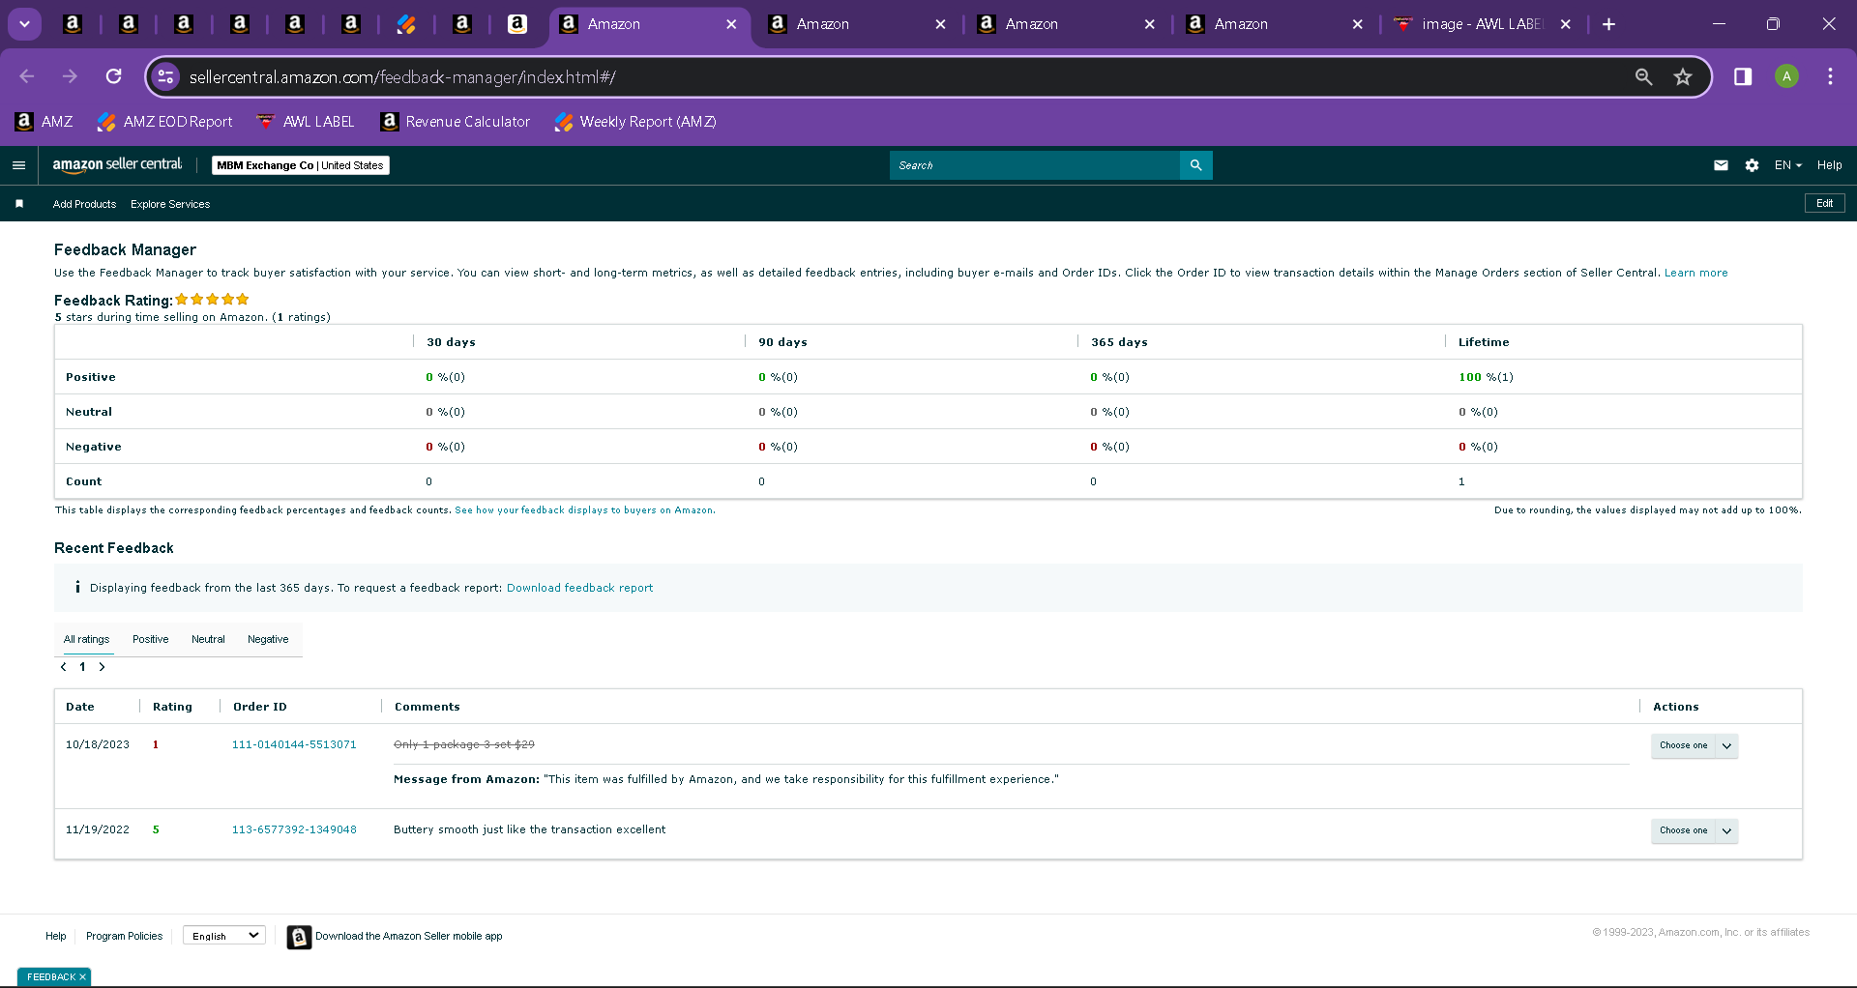Viewport: 1857px width, 988px height.
Task: Click the date 10/18/2023 in feedback table
Action: tap(98, 744)
